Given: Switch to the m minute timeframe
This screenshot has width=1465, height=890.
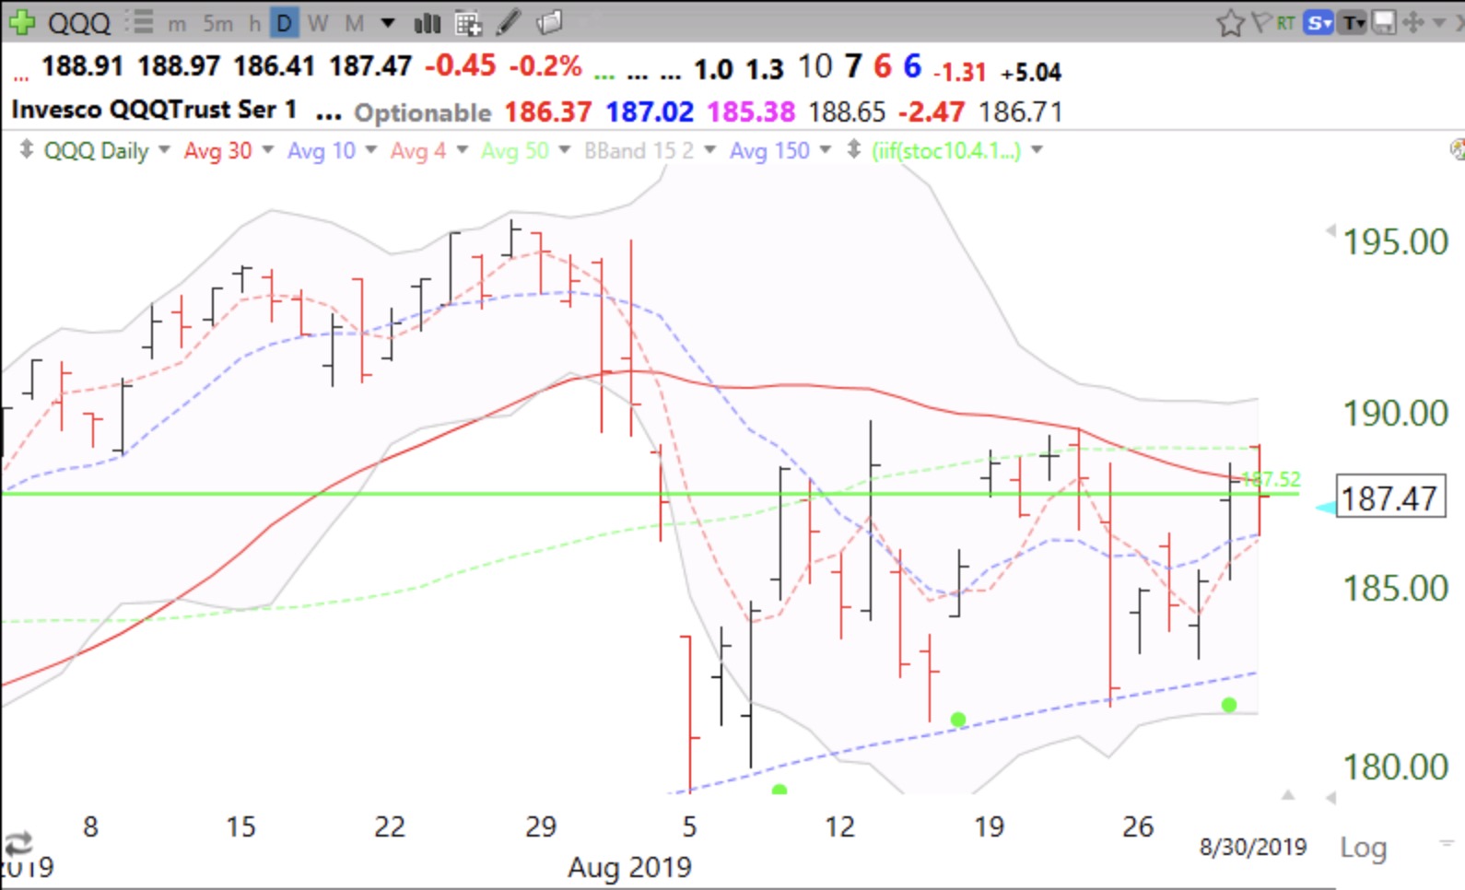Looking at the screenshot, I should point(177,24).
